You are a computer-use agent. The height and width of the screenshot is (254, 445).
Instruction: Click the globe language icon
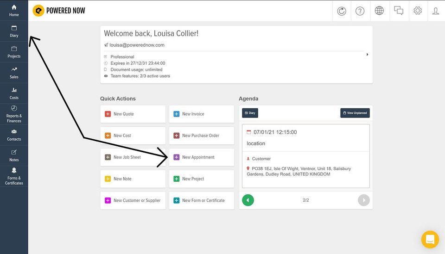click(379, 11)
